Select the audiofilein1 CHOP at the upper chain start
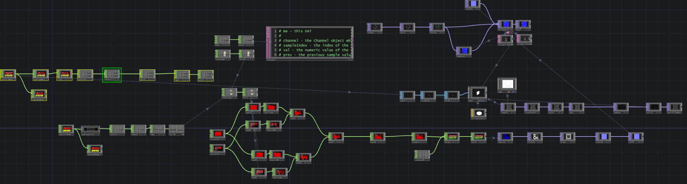 pos(8,75)
